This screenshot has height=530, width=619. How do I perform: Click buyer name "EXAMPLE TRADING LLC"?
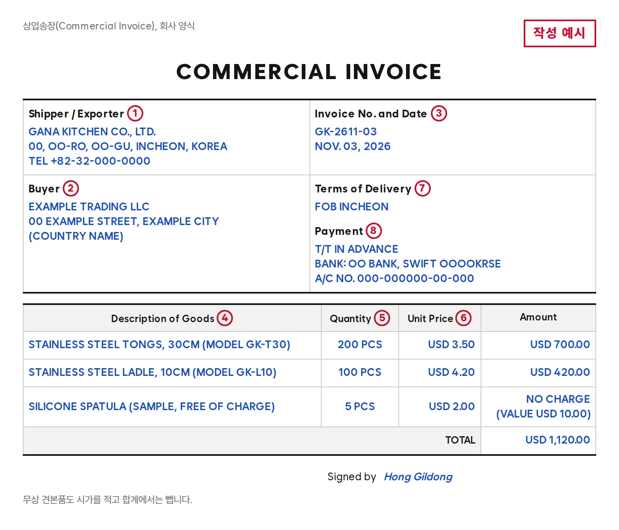pyautogui.click(x=89, y=207)
